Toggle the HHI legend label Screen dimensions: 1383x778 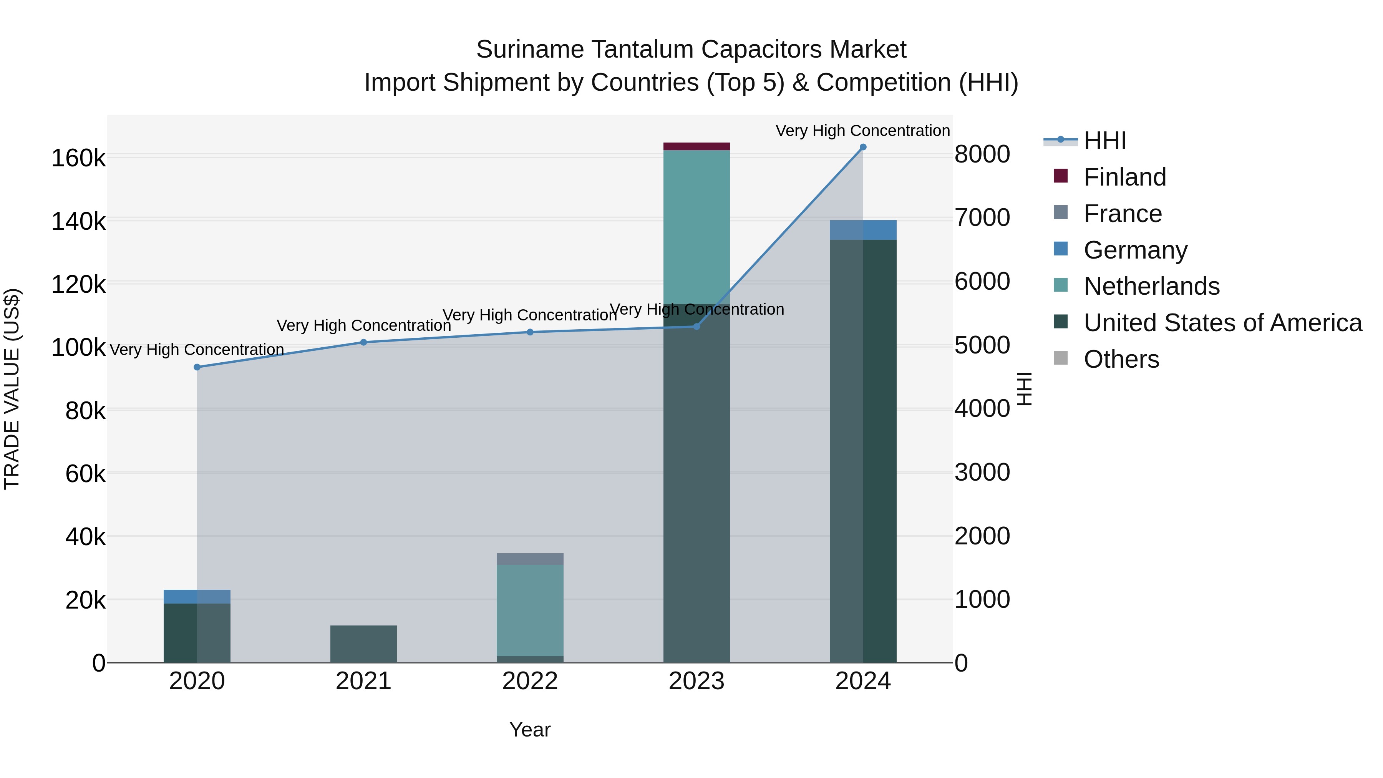[x=1105, y=141]
